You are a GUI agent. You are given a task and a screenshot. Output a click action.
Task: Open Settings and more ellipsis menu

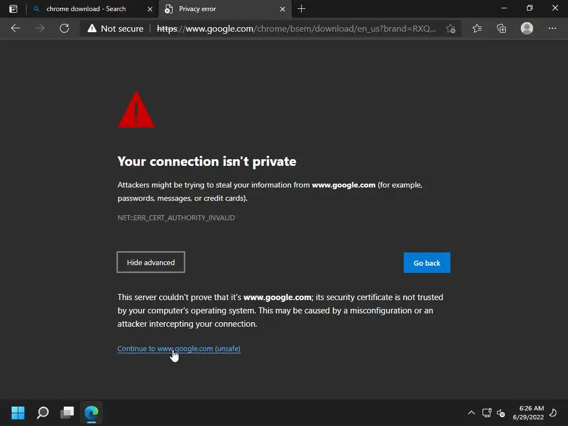coord(552,28)
